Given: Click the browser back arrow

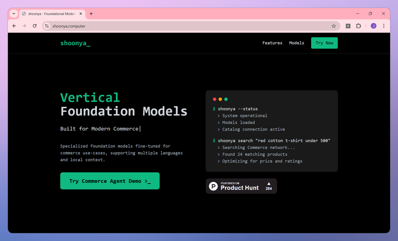Looking at the screenshot, I should tap(14, 26).
